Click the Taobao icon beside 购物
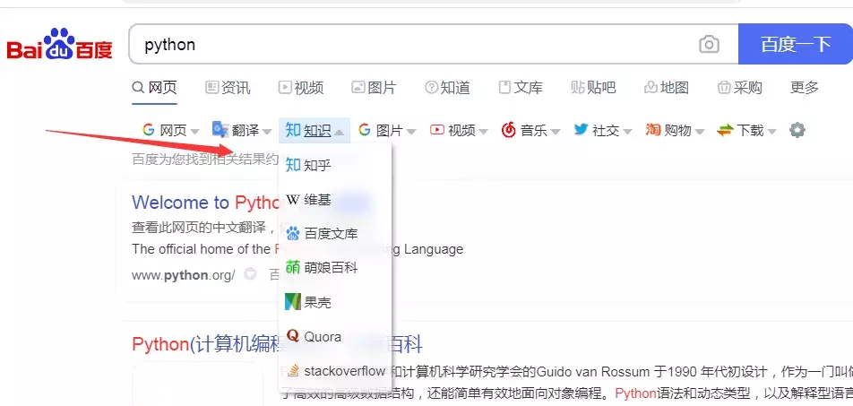The width and height of the screenshot is (853, 406). click(653, 130)
